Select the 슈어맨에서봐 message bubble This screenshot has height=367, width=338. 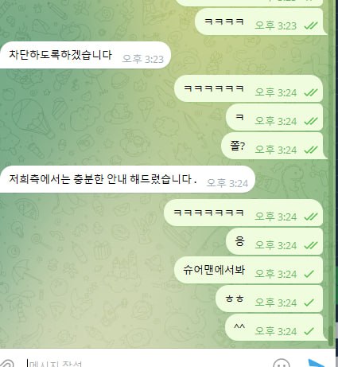(x=248, y=270)
